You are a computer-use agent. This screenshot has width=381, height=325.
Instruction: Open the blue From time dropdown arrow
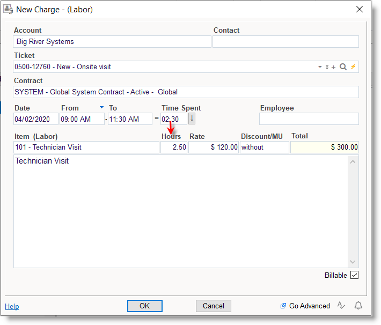click(x=101, y=107)
